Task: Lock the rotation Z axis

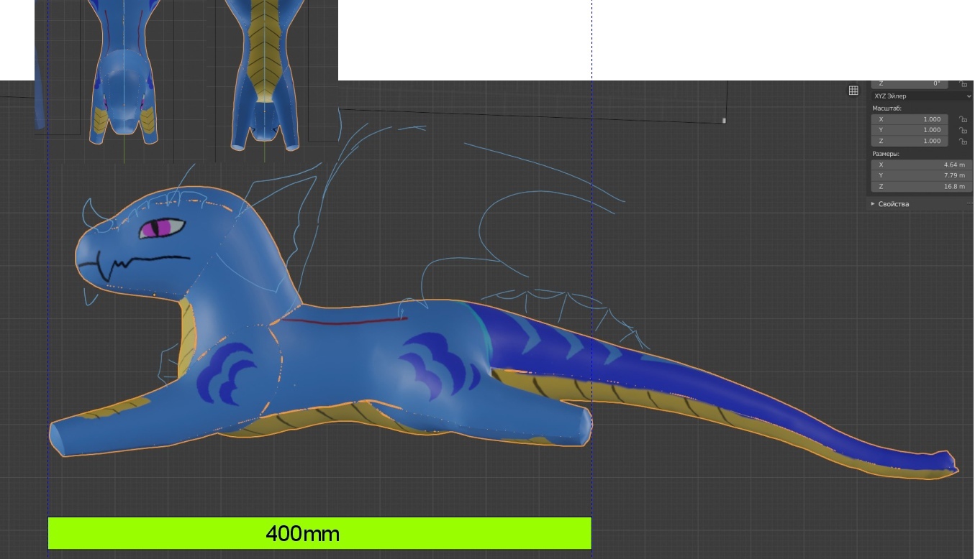Action: (963, 84)
